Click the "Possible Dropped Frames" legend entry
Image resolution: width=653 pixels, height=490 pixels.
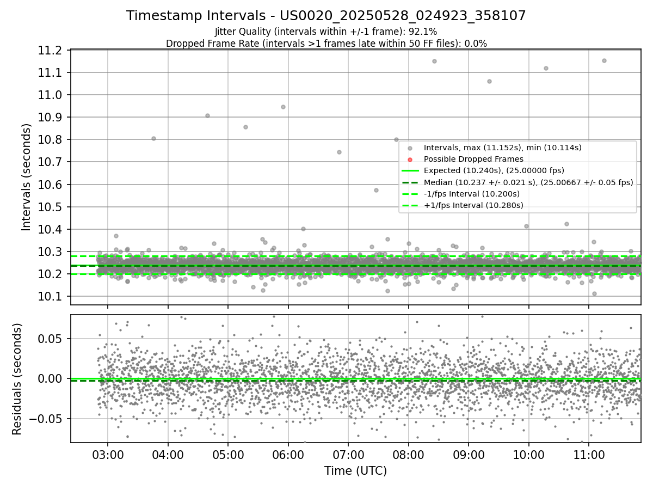(473, 159)
